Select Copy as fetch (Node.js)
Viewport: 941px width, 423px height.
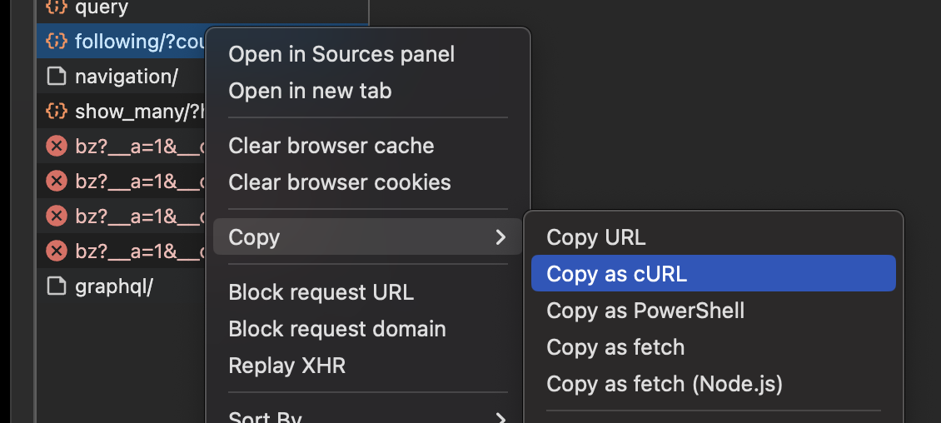(664, 384)
